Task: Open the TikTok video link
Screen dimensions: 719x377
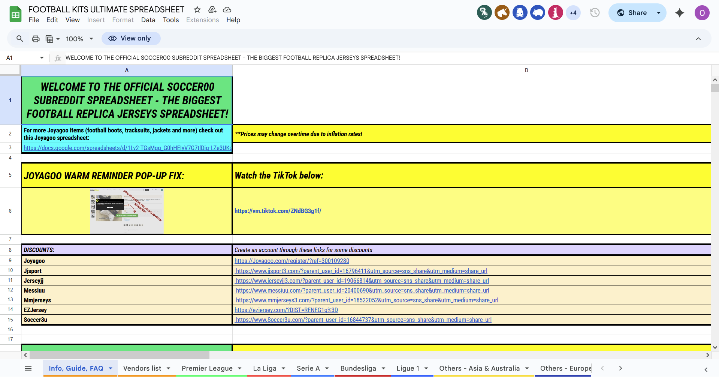Action: click(278, 211)
